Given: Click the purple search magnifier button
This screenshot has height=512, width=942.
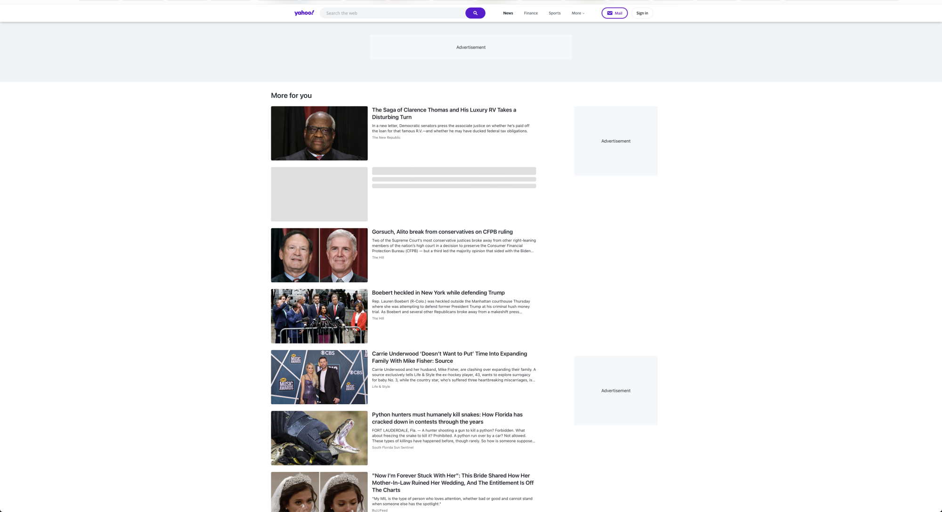Looking at the screenshot, I should tap(475, 13).
